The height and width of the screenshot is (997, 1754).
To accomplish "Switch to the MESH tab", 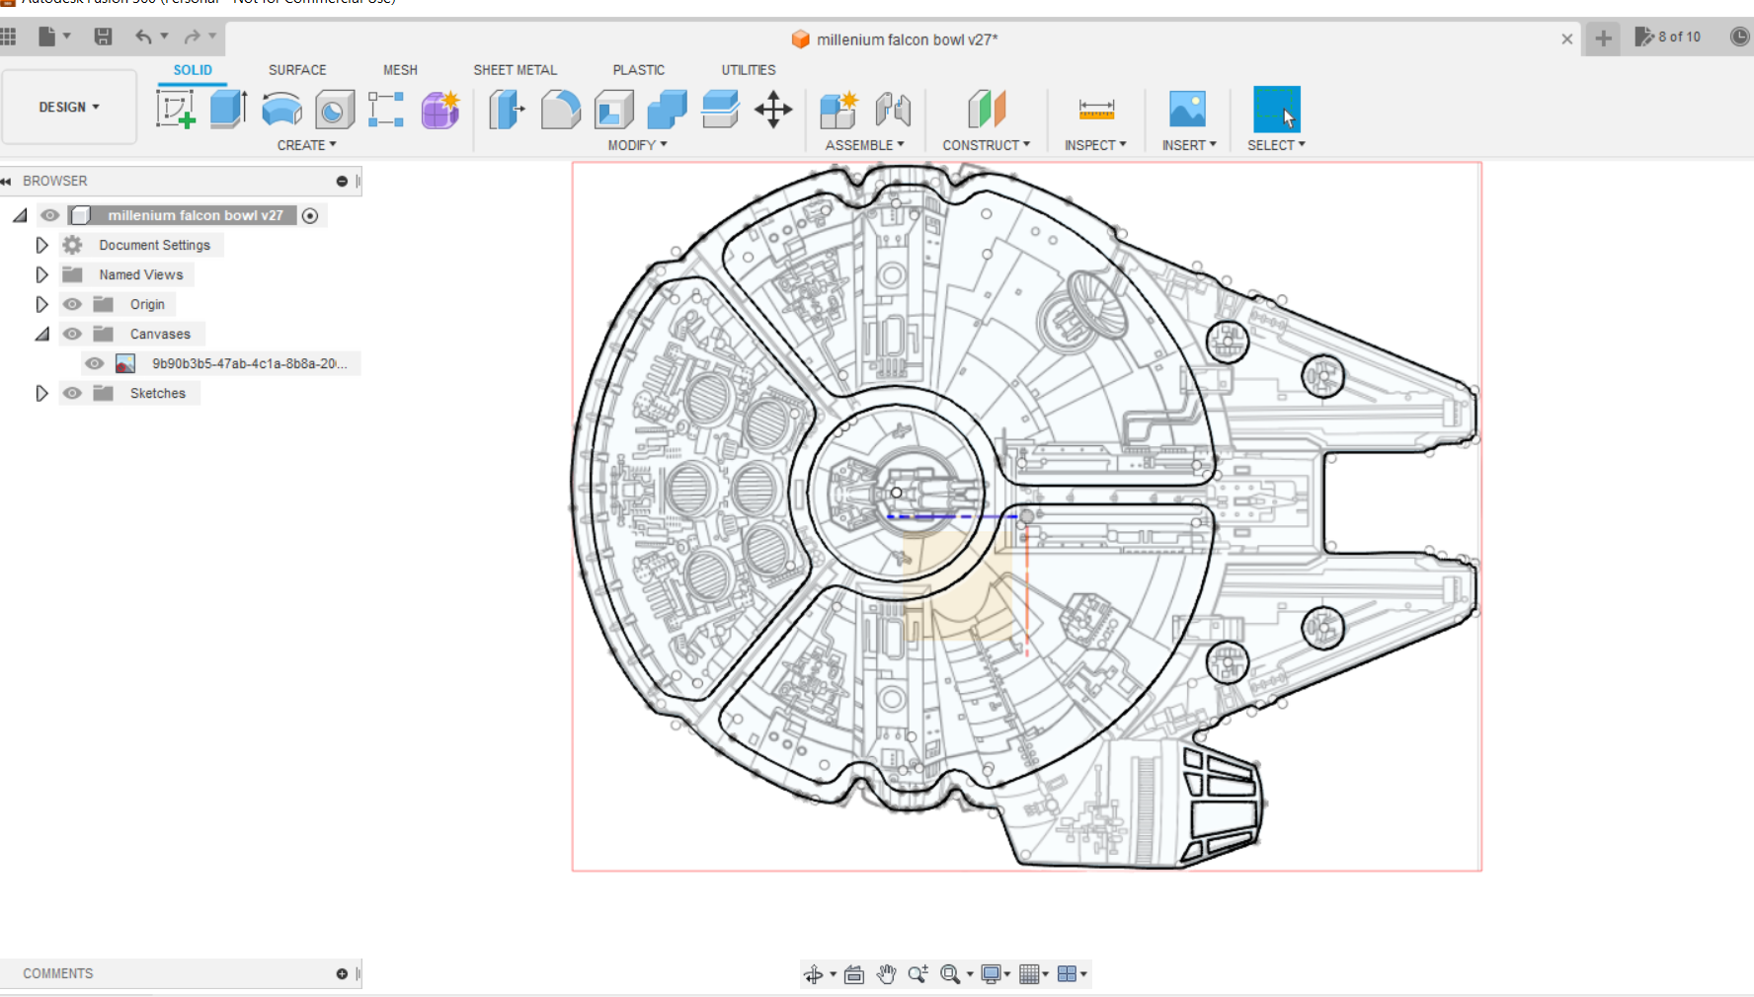I will pyautogui.click(x=400, y=70).
